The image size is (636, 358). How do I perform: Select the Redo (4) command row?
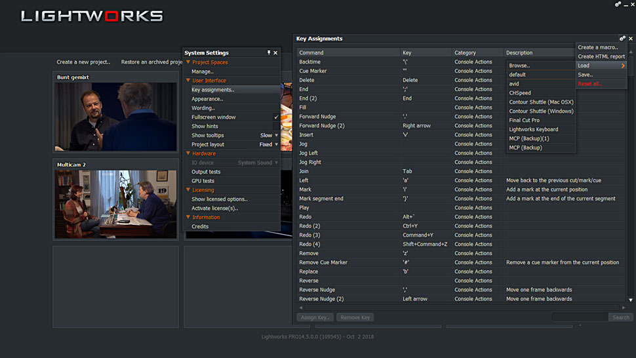461,244
